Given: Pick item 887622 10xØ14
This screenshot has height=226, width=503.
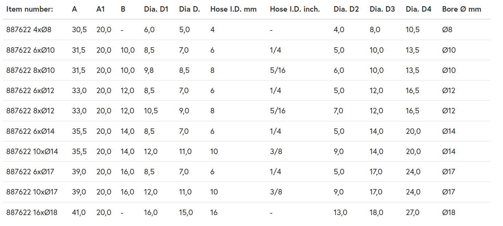Looking at the screenshot, I should point(32,151).
